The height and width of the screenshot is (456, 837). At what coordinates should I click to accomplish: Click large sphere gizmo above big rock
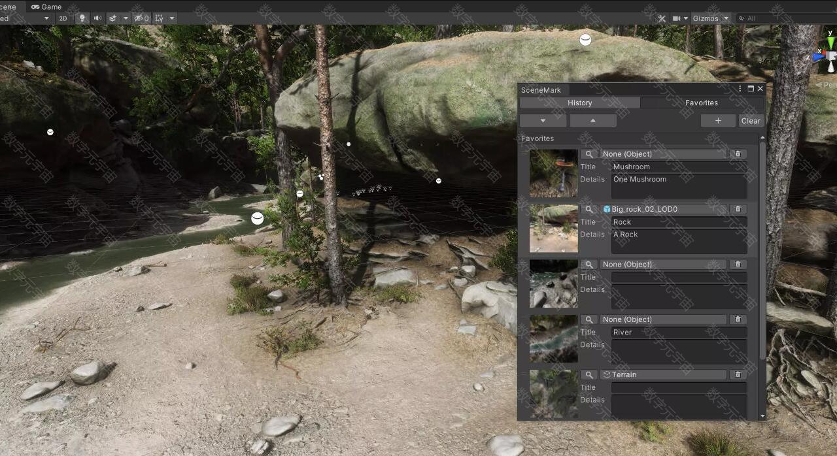(x=585, y=39)
